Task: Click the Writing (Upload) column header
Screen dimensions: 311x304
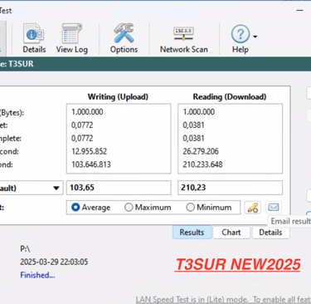Action: (x=118, y=97)
